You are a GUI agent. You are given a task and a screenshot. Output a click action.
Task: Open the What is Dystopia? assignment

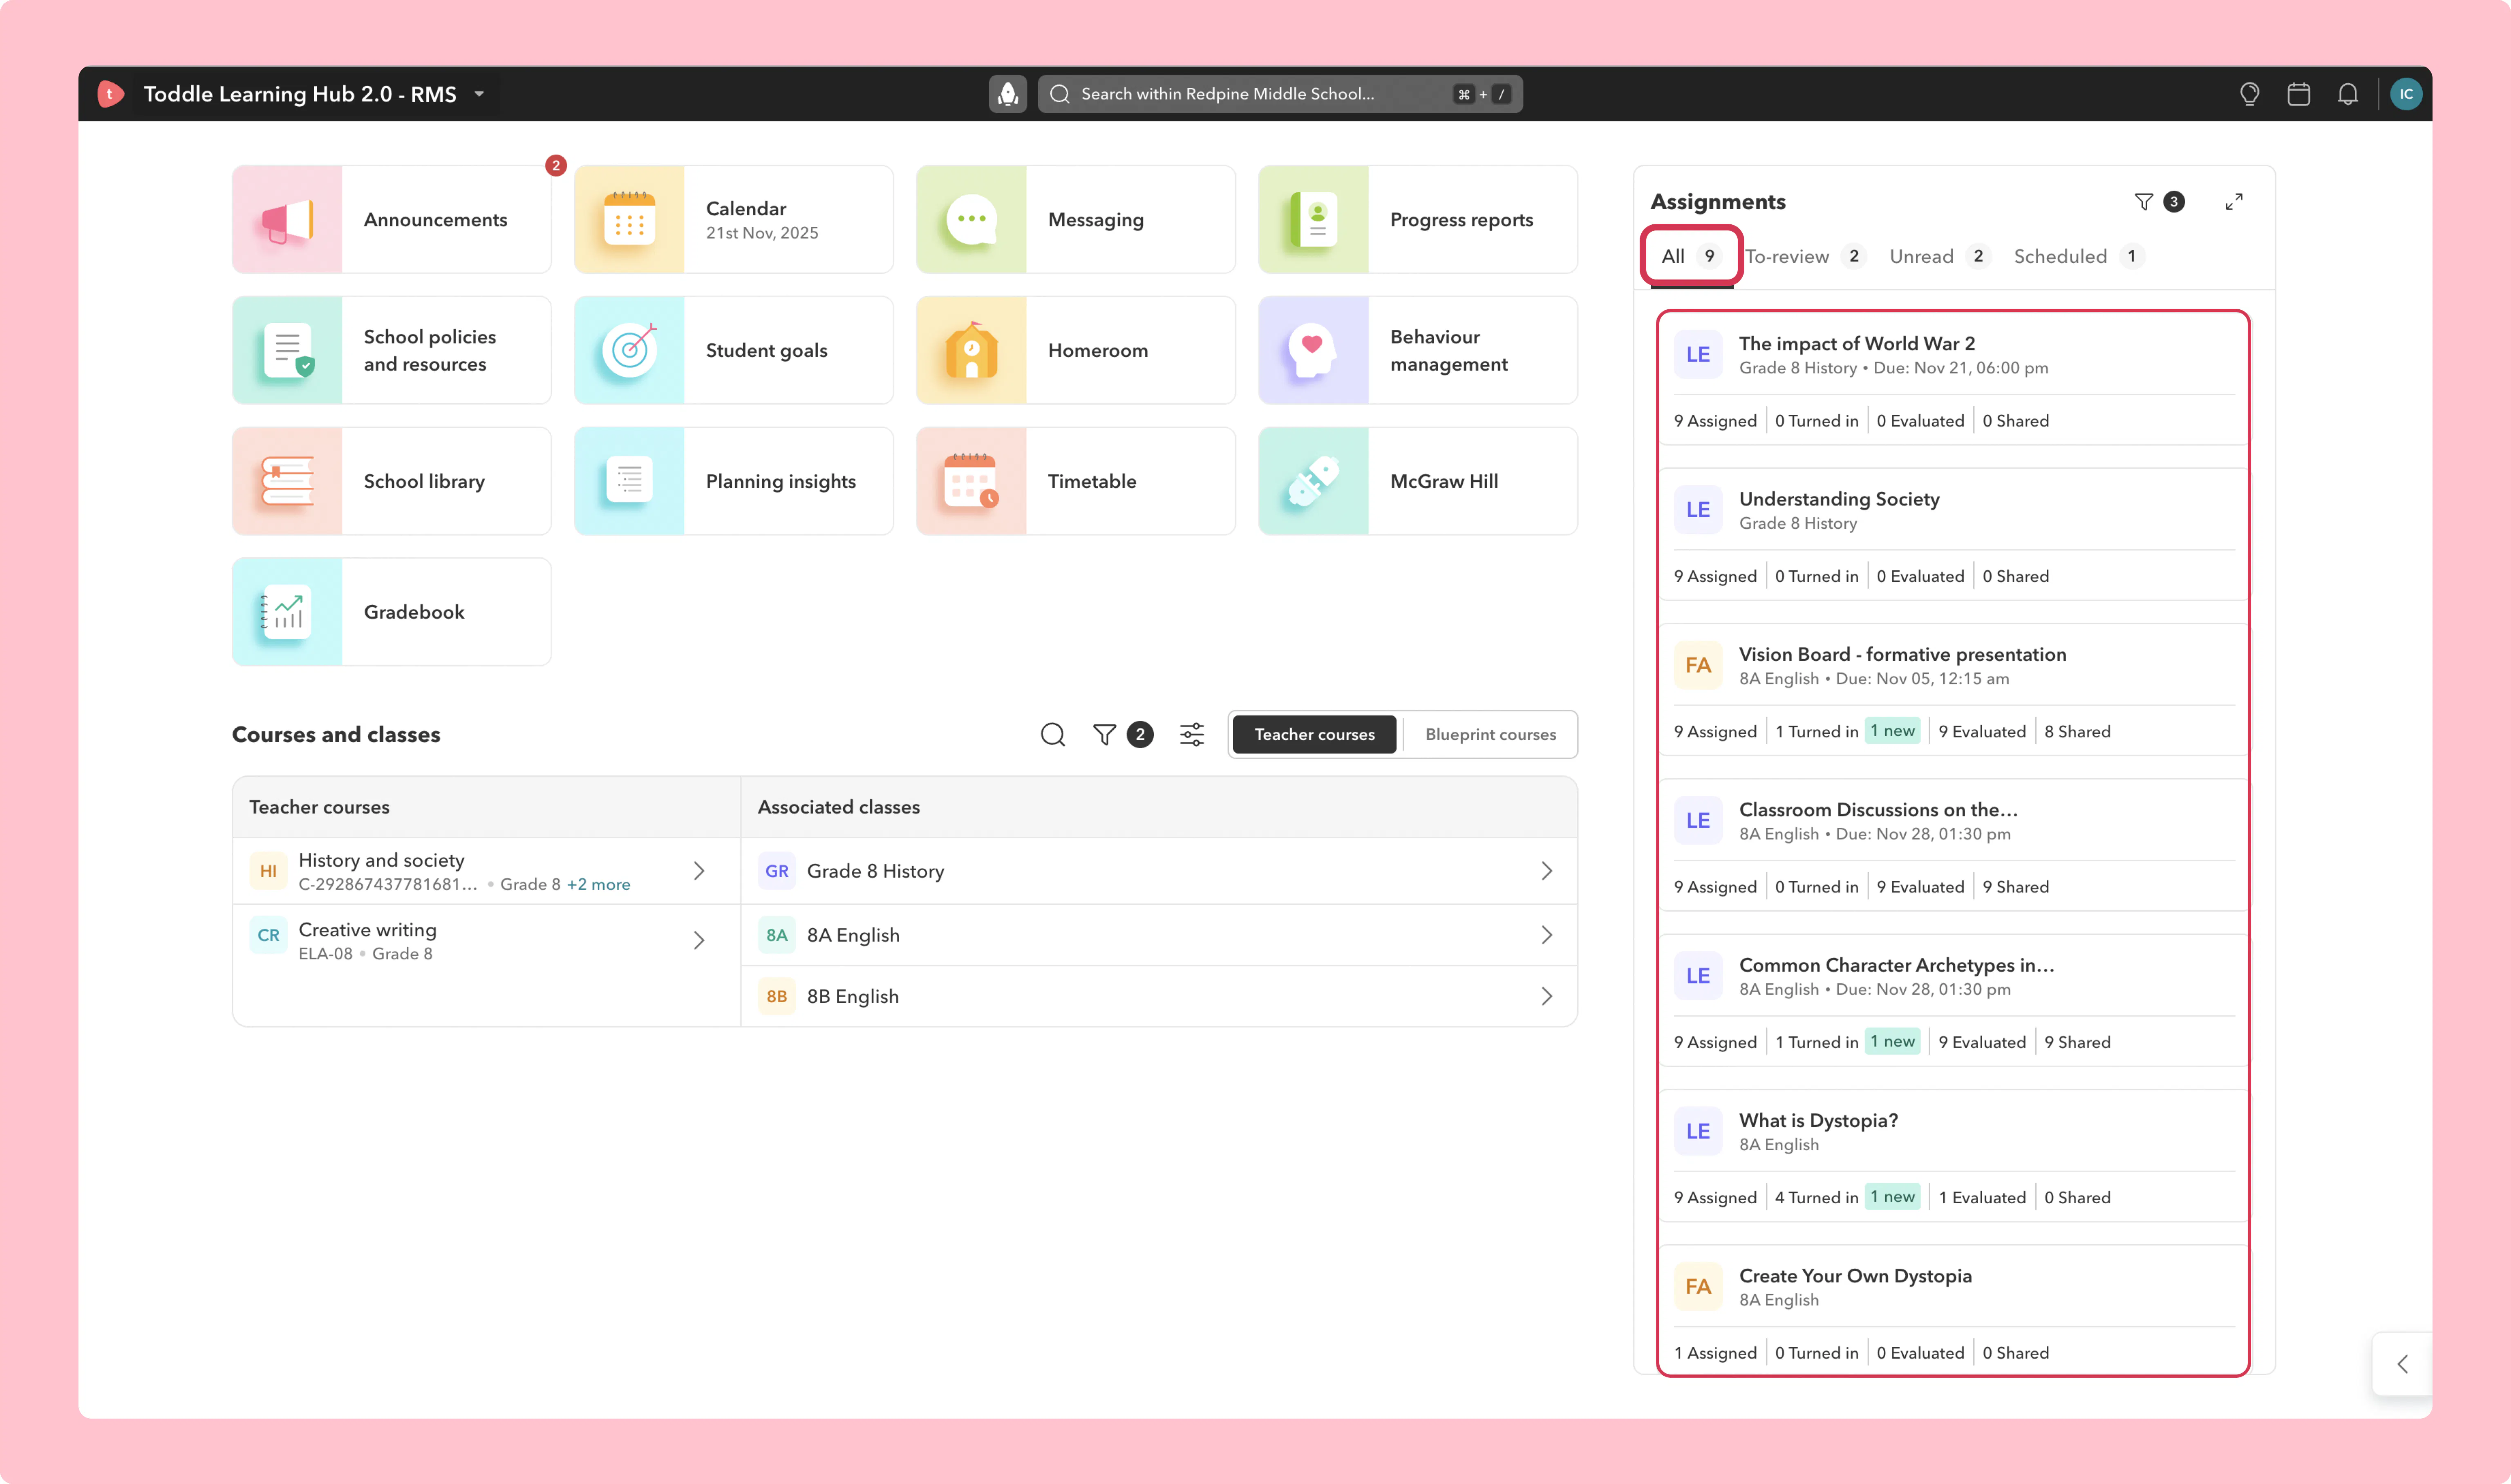[x=1953, y=1156]
